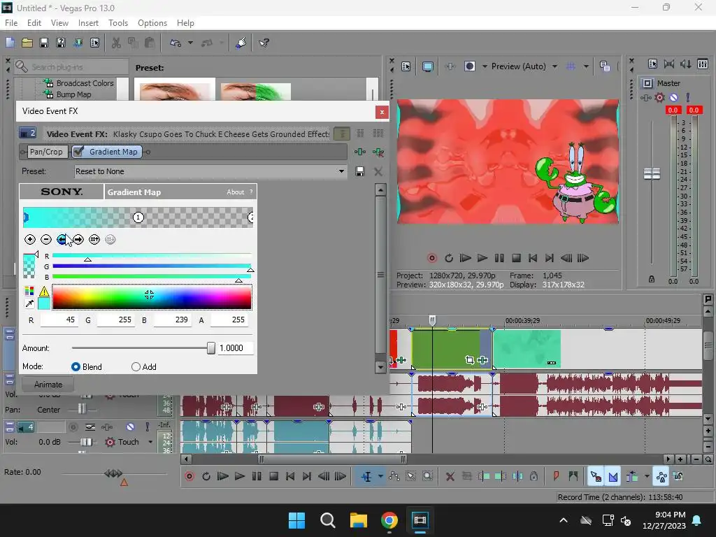The width and height of the screenshot is (716, 537).
Task: Preview on external monitor icon
Action: (x=428, y=66)
